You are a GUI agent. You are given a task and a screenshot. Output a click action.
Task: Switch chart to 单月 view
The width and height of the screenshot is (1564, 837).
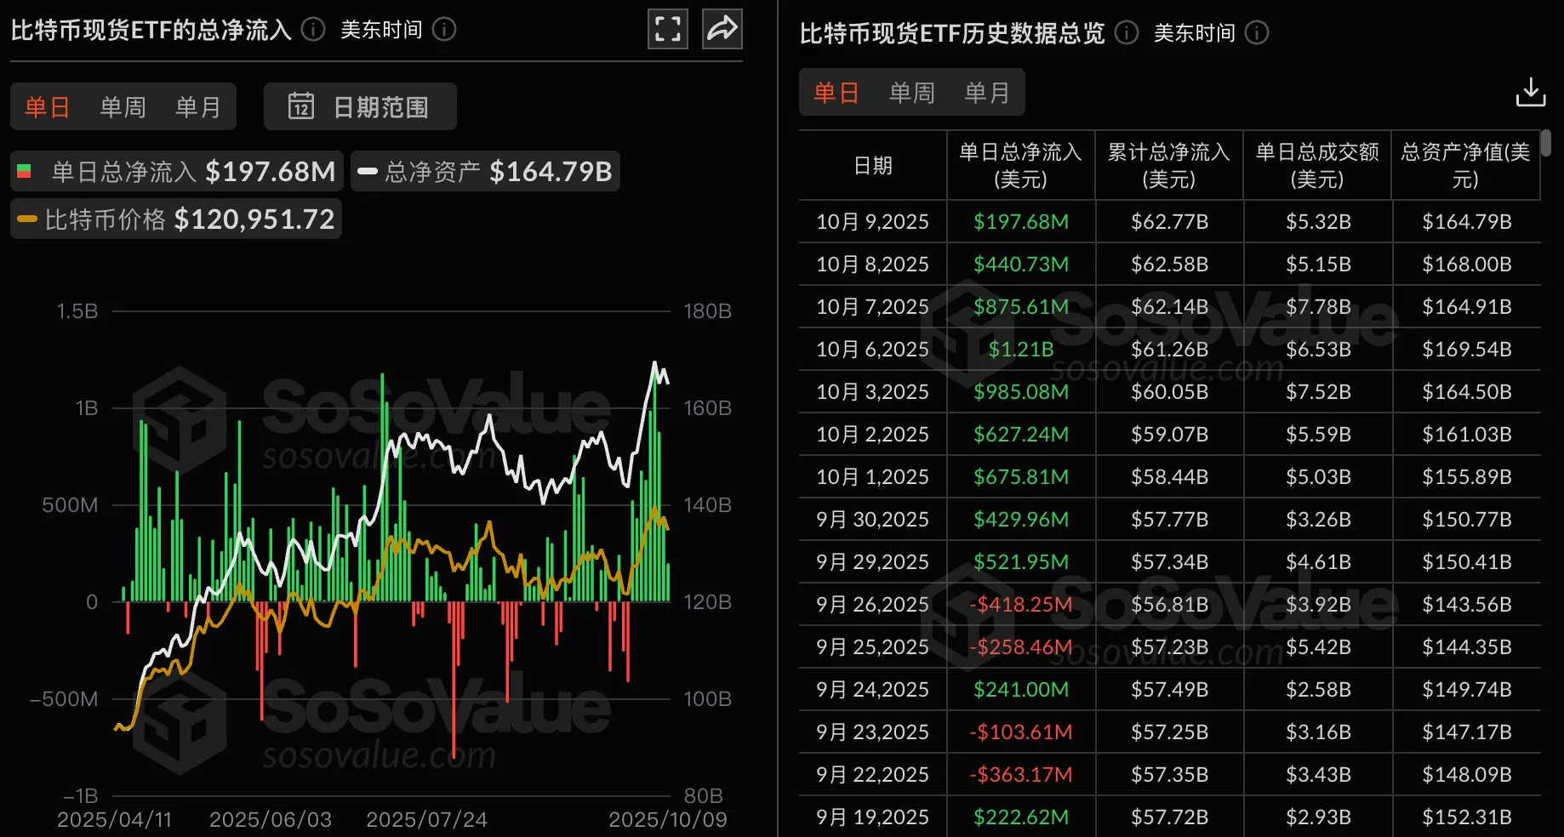pos(197,107)
